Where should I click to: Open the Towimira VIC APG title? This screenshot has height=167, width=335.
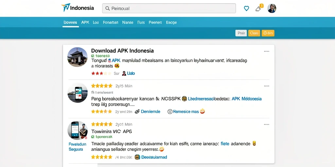click(x=112, y=131)
